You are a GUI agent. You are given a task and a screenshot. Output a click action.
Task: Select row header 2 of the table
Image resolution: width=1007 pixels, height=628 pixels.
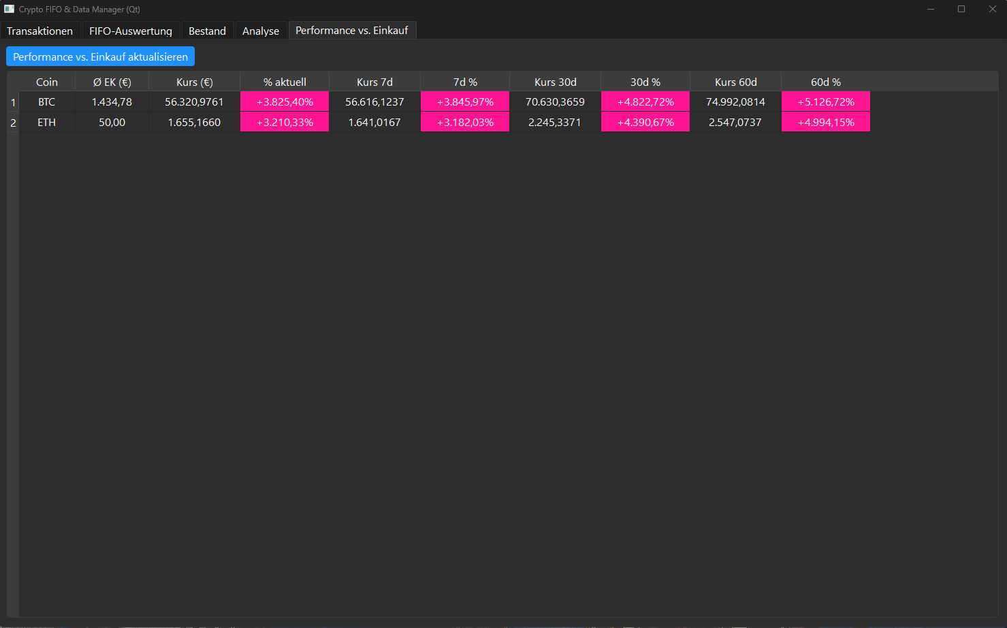pyautogui.click(x=13, y=123)
